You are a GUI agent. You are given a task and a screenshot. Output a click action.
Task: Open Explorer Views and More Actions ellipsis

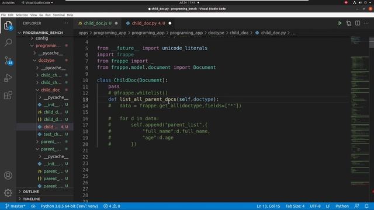tap(65, 23)
